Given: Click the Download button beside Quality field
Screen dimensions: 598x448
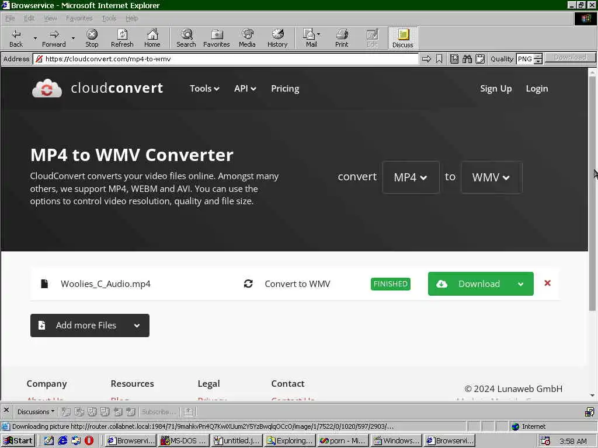Looking at the screenshot, I should tap(570, 58).
